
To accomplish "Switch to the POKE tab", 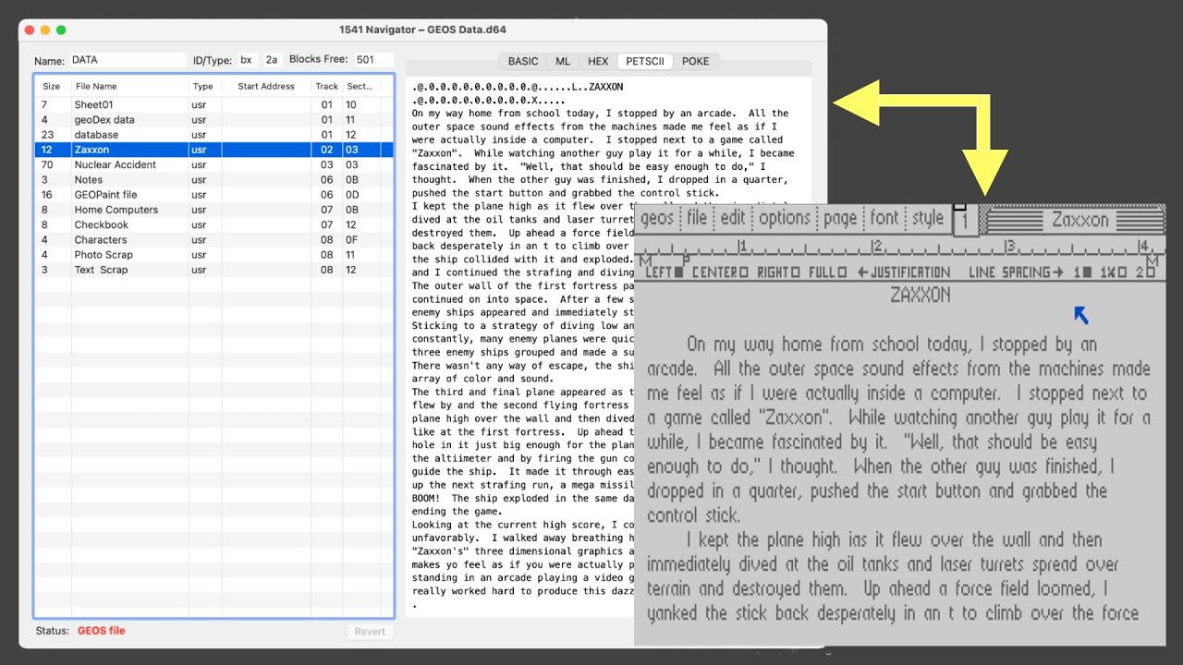I will click(x=696, y=61).
